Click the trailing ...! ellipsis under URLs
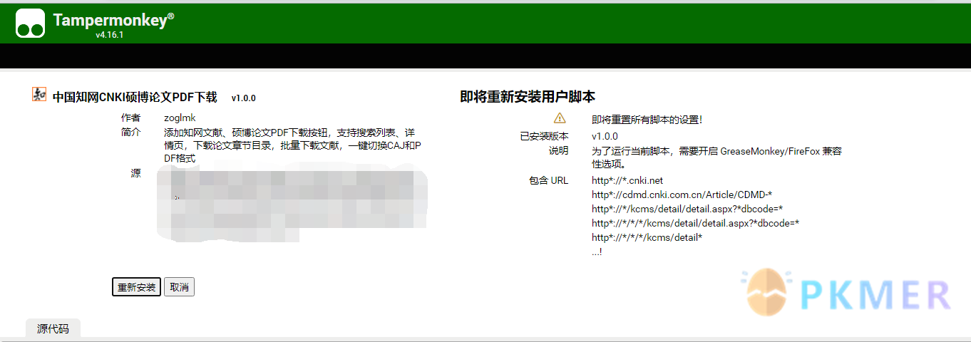 coord(597,252)
